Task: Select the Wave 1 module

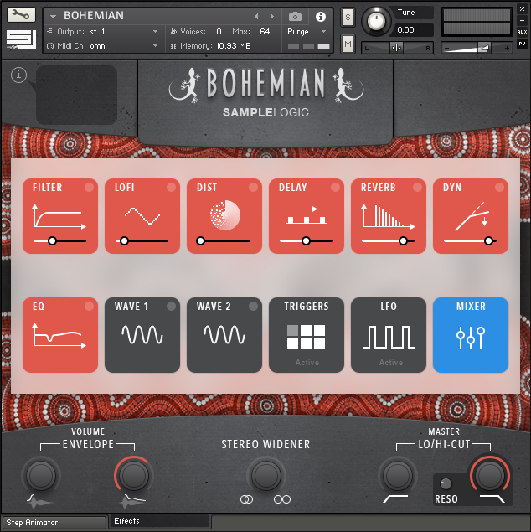Action: [142, 335]
